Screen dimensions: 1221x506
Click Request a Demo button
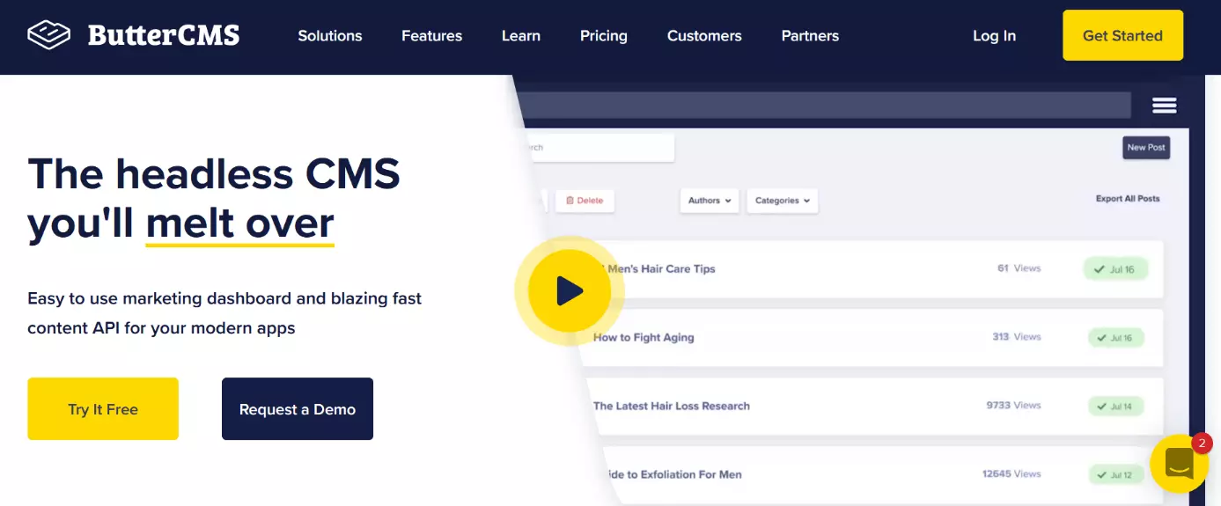(x=298, y=409)
